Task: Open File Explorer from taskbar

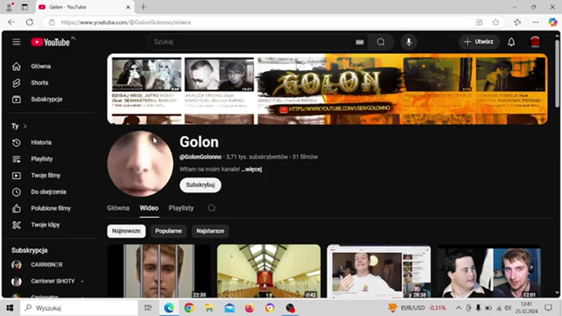Action: (209, 308)
